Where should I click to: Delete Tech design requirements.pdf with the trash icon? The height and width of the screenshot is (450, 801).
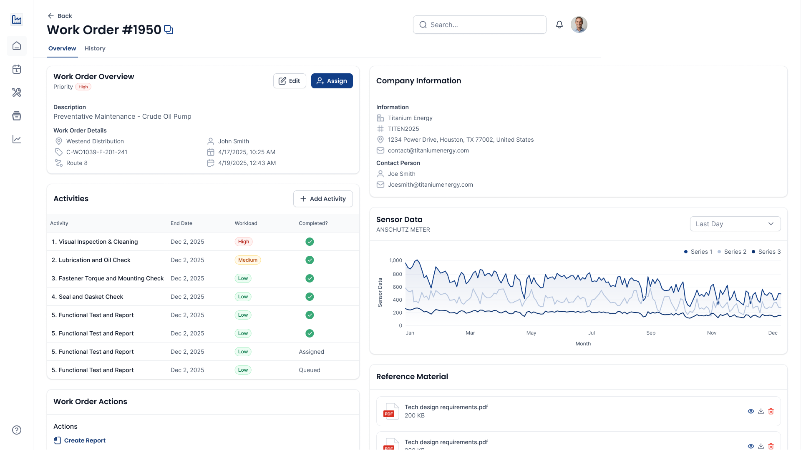coord(771,411)
